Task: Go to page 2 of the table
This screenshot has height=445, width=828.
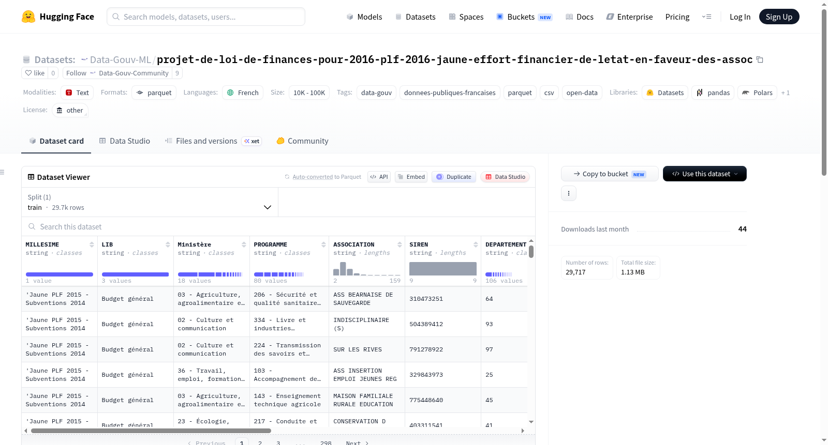Action: click(x=260, y=443)
